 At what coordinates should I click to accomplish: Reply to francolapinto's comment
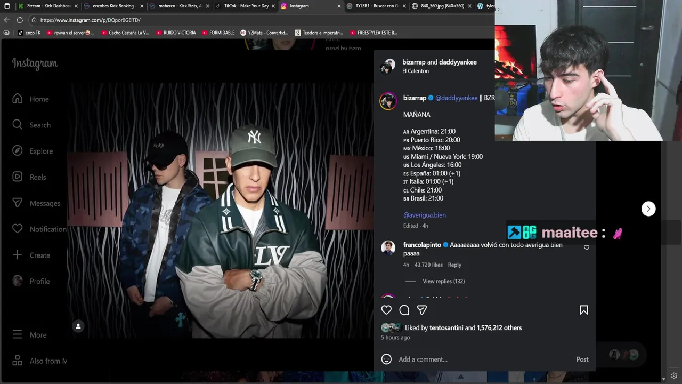click(454, 265)
